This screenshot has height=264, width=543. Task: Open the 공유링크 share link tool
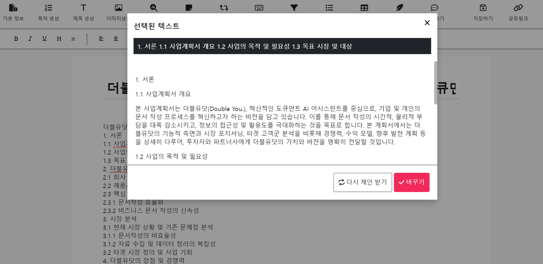click(x=518, y=13)
